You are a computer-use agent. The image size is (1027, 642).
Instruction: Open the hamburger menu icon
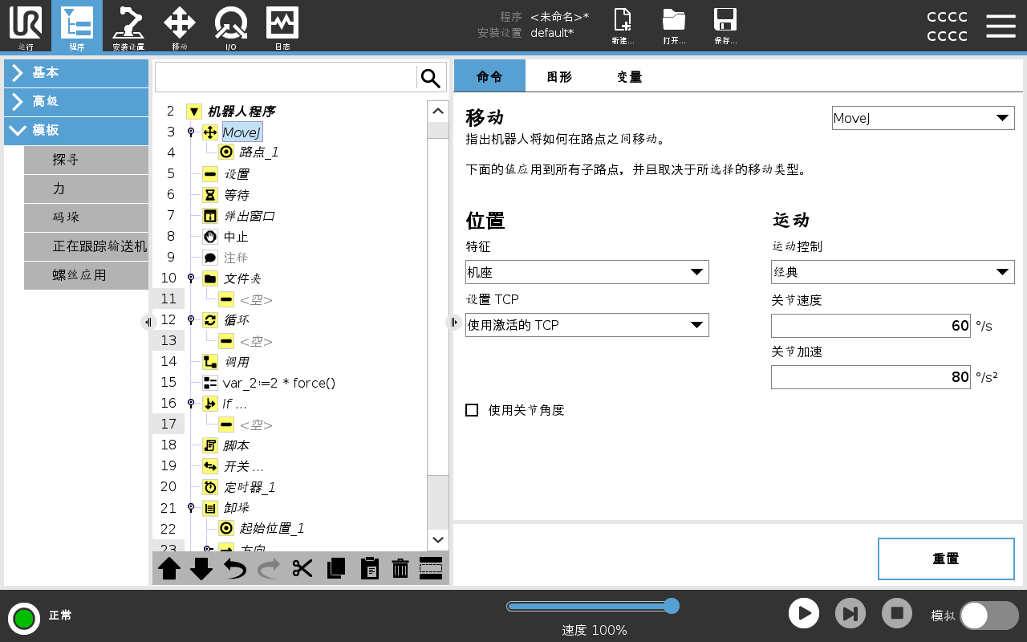coord(1001,26)
